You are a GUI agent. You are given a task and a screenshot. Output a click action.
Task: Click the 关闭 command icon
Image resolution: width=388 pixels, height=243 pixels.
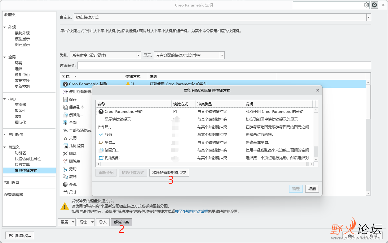pos(65,138)
